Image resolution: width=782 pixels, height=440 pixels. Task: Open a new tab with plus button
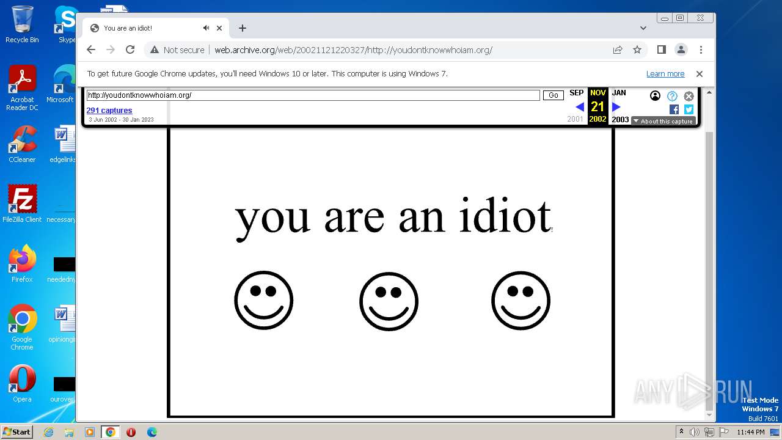[x=243, y=28]
